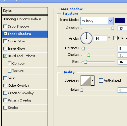Click the Distance value field showing 5
The height and width of the screenshot is (126, 127).
coord(122,48)
